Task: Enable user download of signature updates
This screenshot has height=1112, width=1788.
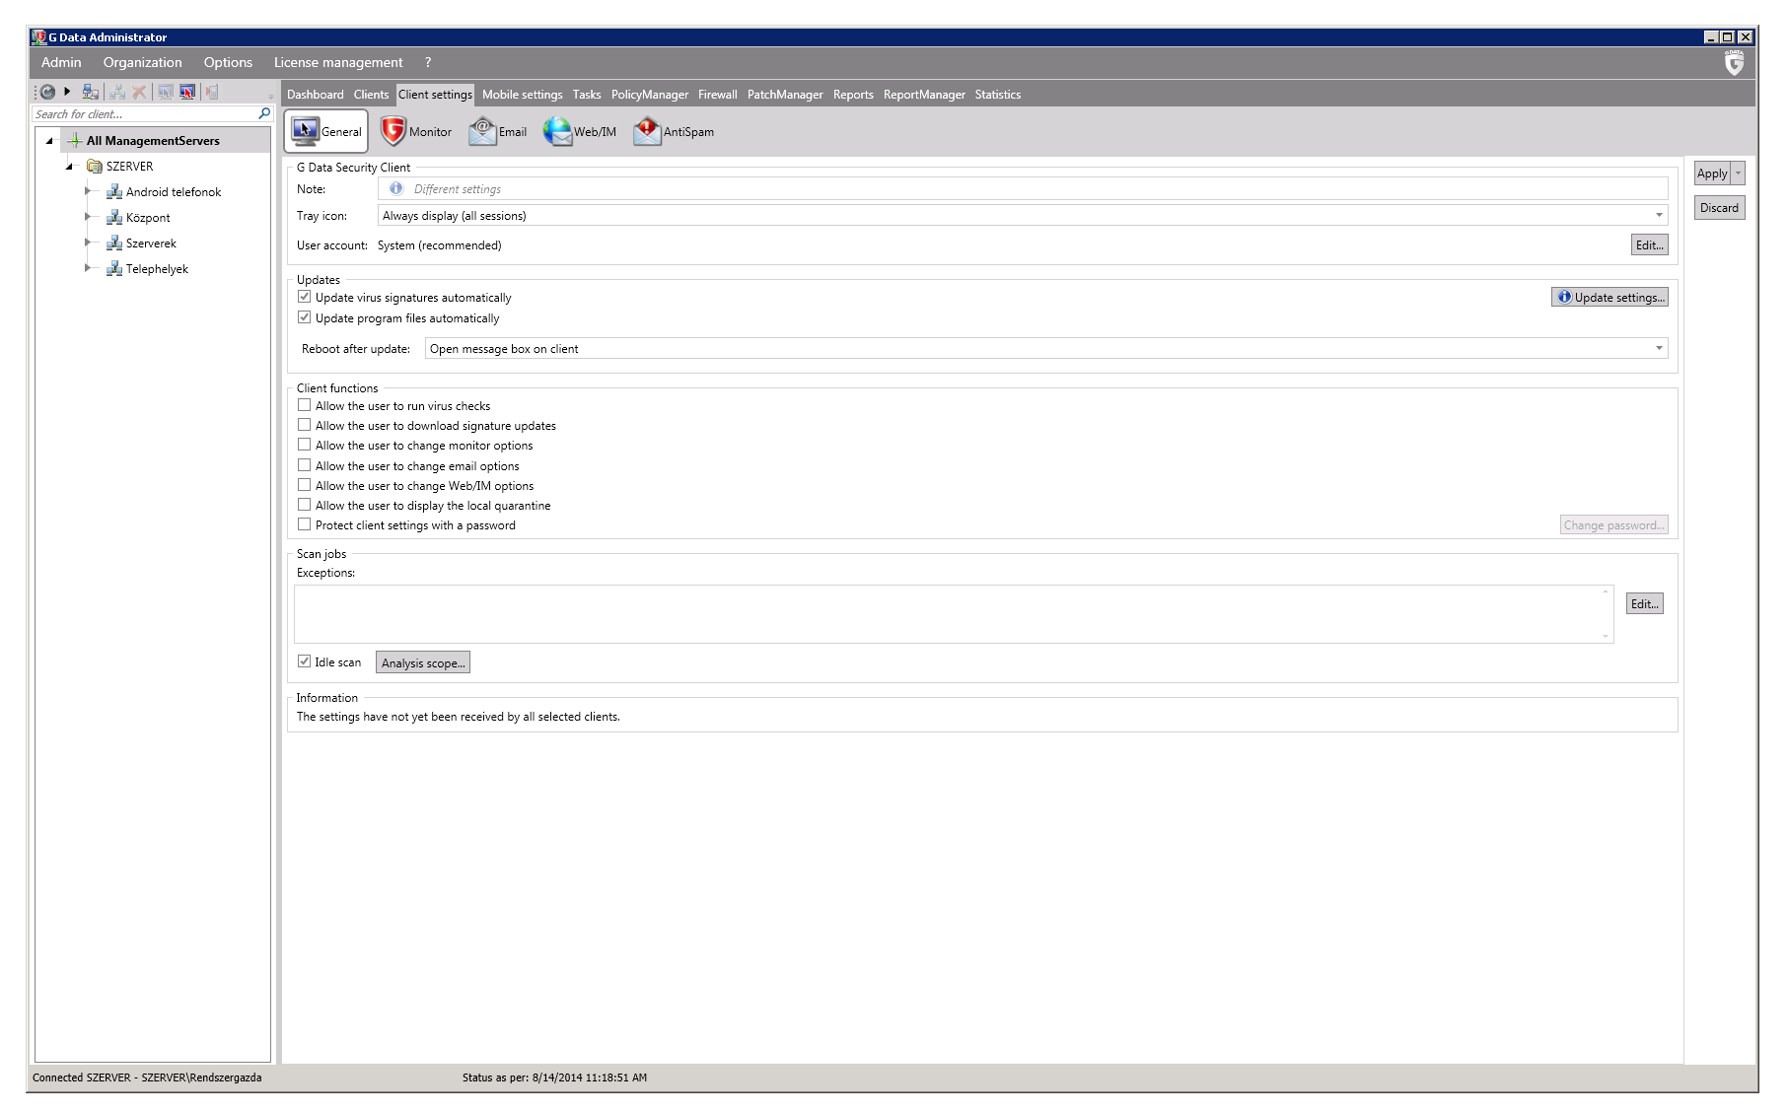Action: pyautogui.click(x=304, y=425)
